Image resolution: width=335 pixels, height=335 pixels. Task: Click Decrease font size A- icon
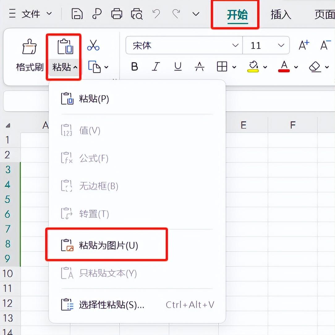[325, 45]
